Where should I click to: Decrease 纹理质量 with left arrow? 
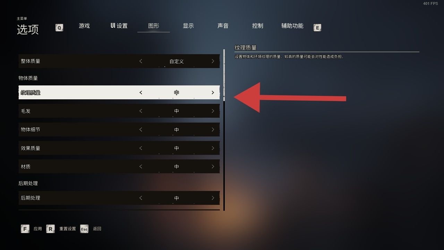pyautogui.click(x=140, y=93)
